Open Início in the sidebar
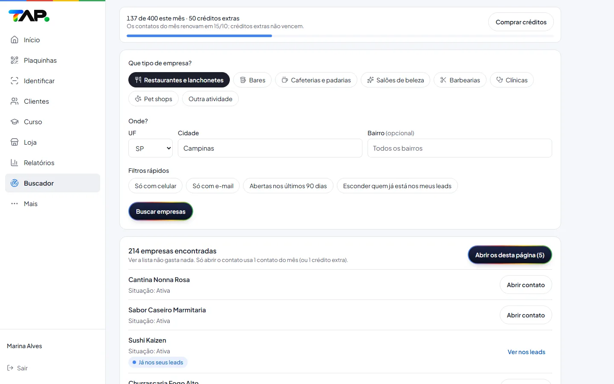 (52, 40)
